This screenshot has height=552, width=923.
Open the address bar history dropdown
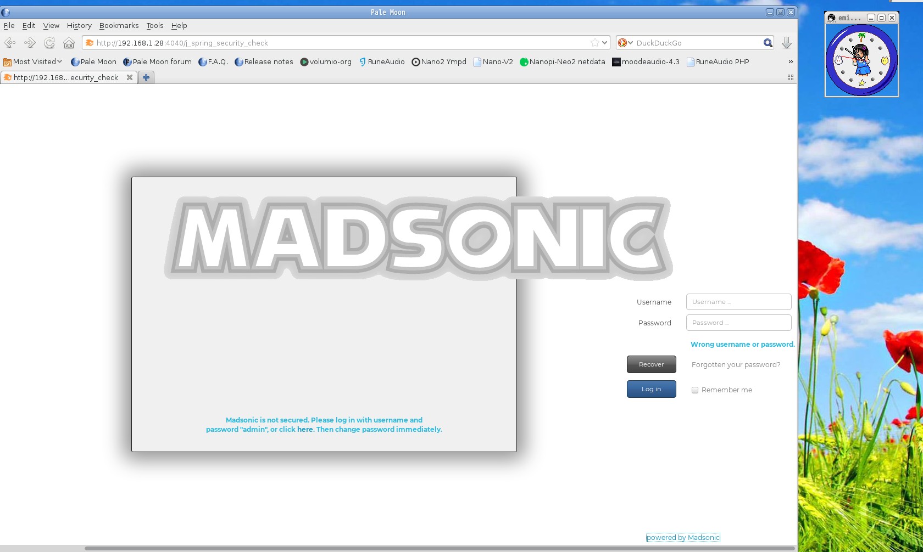click(x=604, y=43)
